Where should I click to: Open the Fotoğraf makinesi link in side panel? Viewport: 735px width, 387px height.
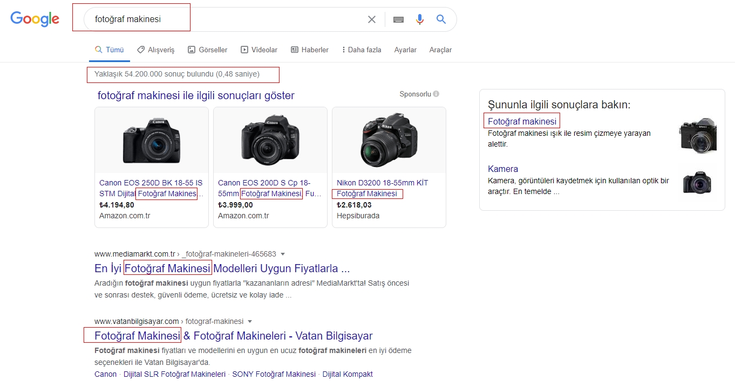[522, 121]
